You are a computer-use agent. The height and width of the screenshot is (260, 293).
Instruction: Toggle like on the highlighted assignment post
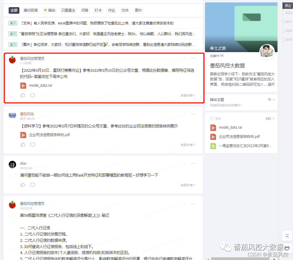23,95
